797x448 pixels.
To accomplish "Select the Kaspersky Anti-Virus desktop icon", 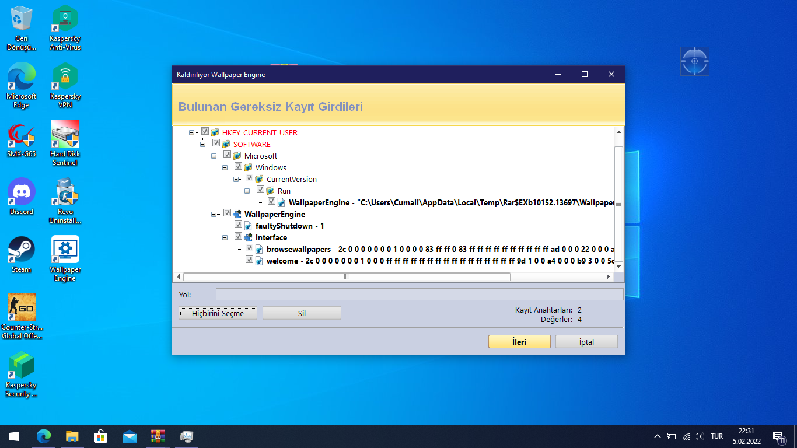I will (65, 27).
